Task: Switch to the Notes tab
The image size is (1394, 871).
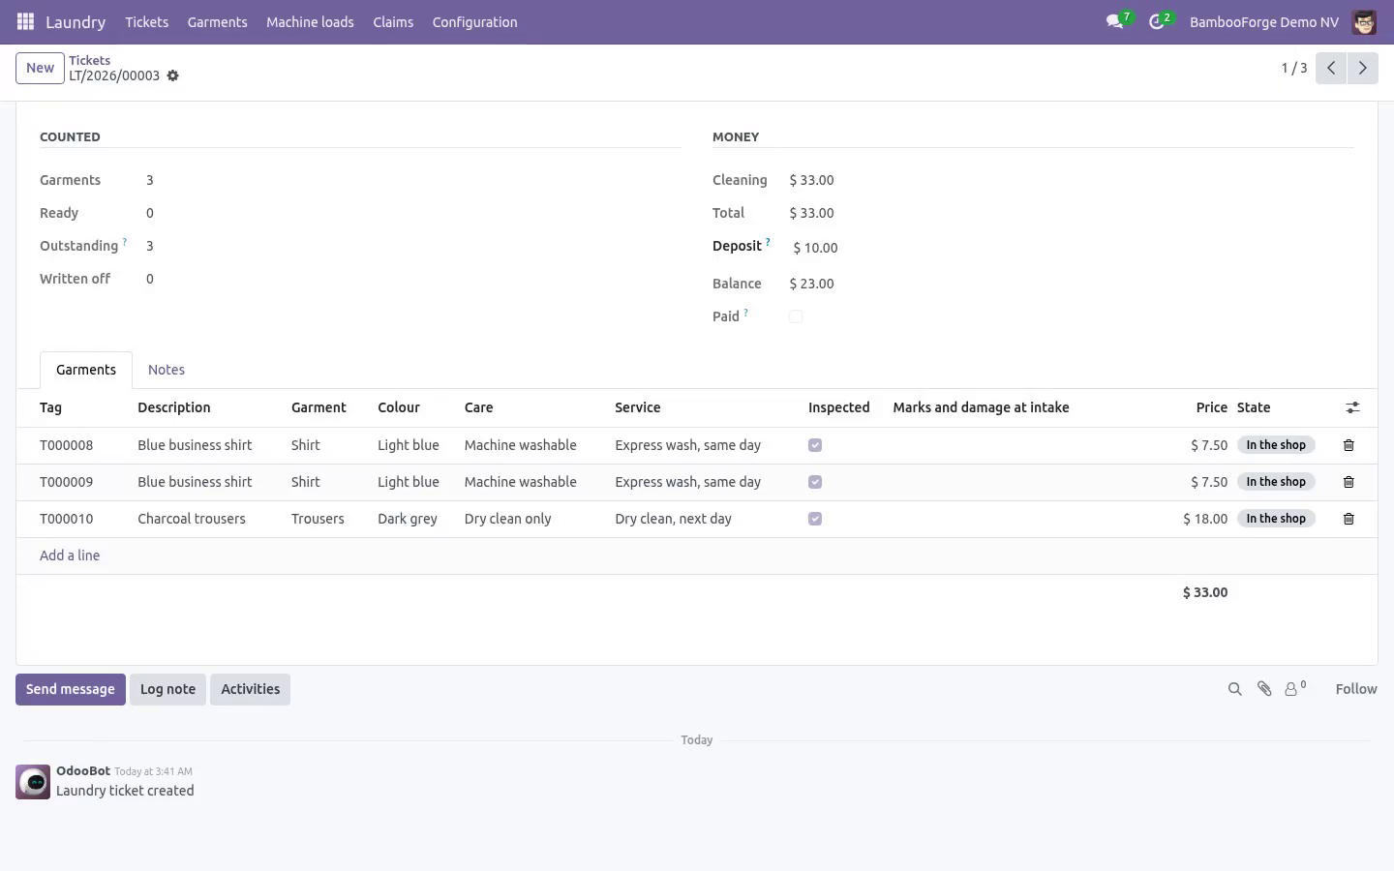Action: click(x=167, y=370)
